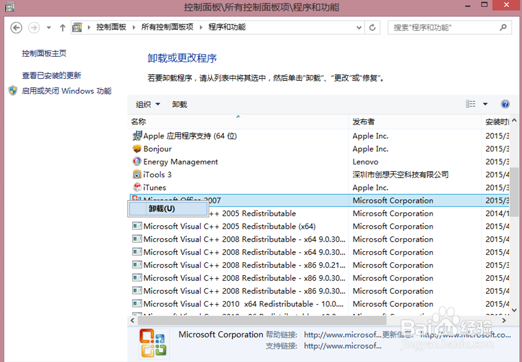Click the horizontal scrollbar left arrow
This screenshot has width=522, height=362.
click(x=132, y=320)
